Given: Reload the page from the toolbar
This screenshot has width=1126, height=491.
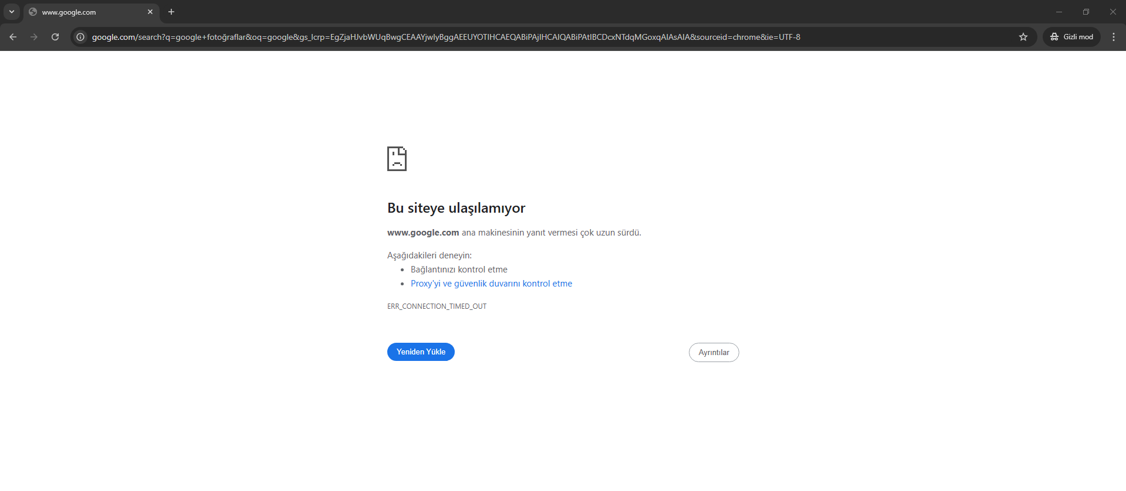Looking at the screenshot, I should click(x=55, y=37).
